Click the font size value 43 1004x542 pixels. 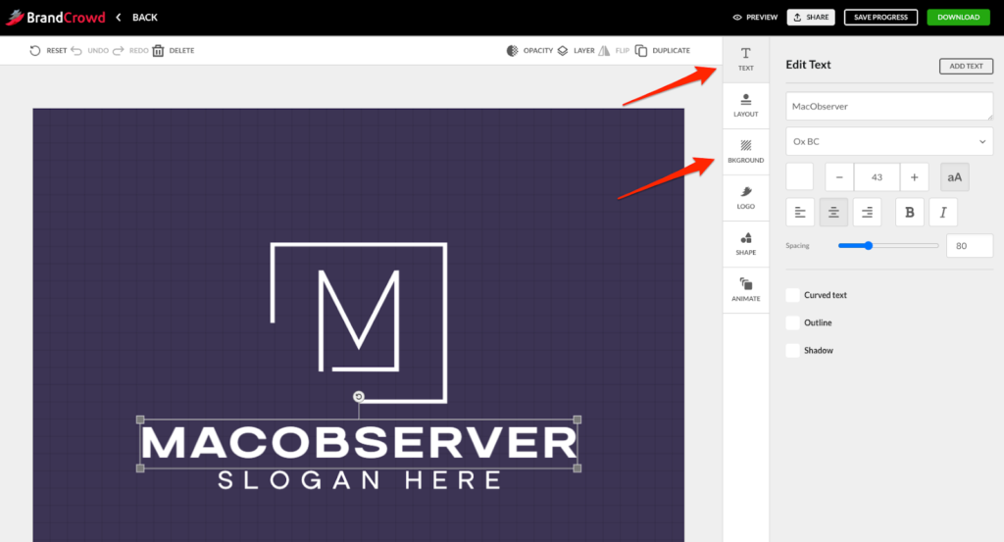[877, 177]
